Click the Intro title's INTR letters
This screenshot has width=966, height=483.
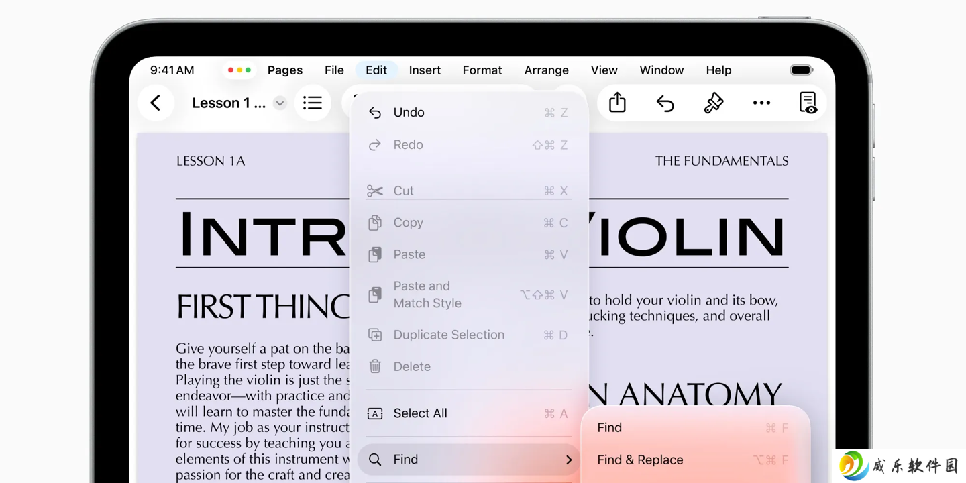coord(264,235)
